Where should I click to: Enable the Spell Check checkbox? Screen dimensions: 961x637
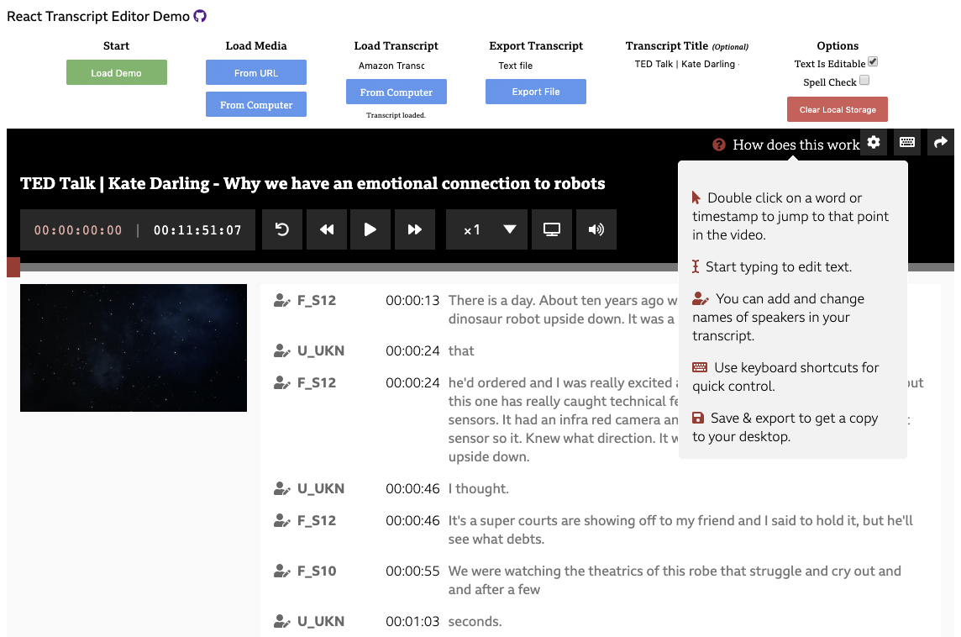864,80
